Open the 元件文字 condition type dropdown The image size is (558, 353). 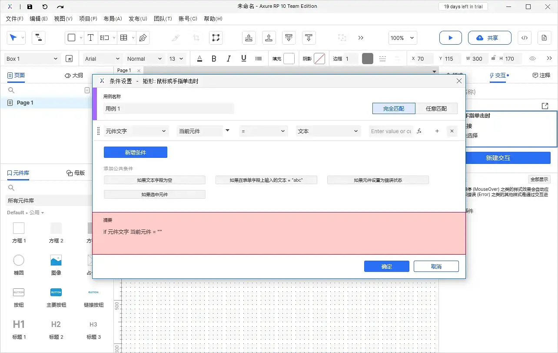pos(136,131)
